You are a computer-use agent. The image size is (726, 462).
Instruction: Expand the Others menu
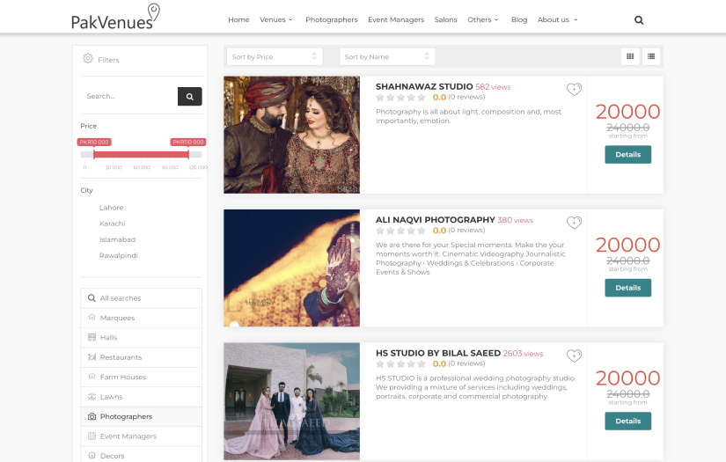[x=483, y=19]
